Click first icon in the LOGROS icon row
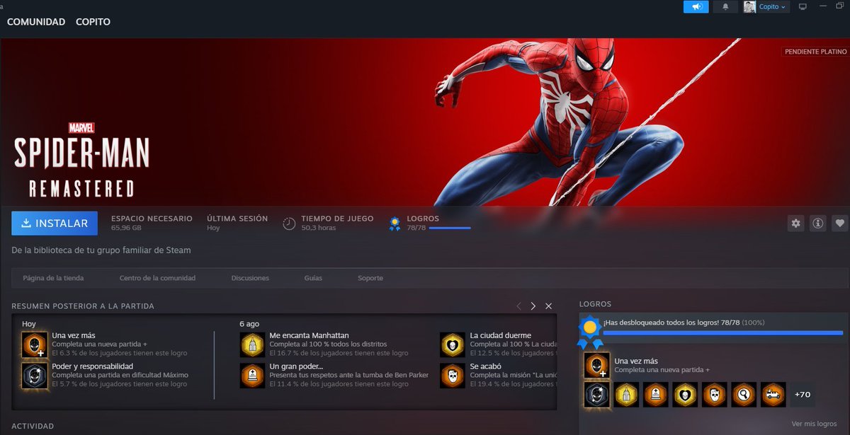This screenshot has width=850, height=435. (596, 395)
